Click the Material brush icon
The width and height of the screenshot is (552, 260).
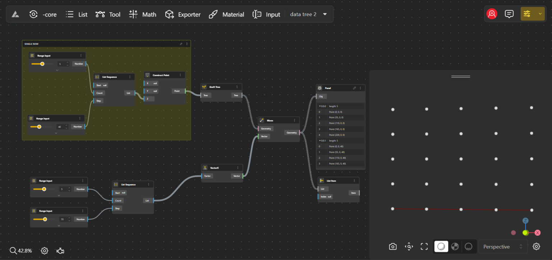point(213,14)
